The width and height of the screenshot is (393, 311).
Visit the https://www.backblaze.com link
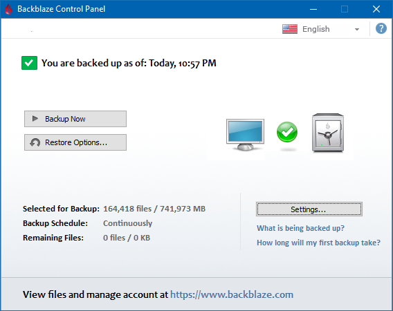(x=232, y=294)
